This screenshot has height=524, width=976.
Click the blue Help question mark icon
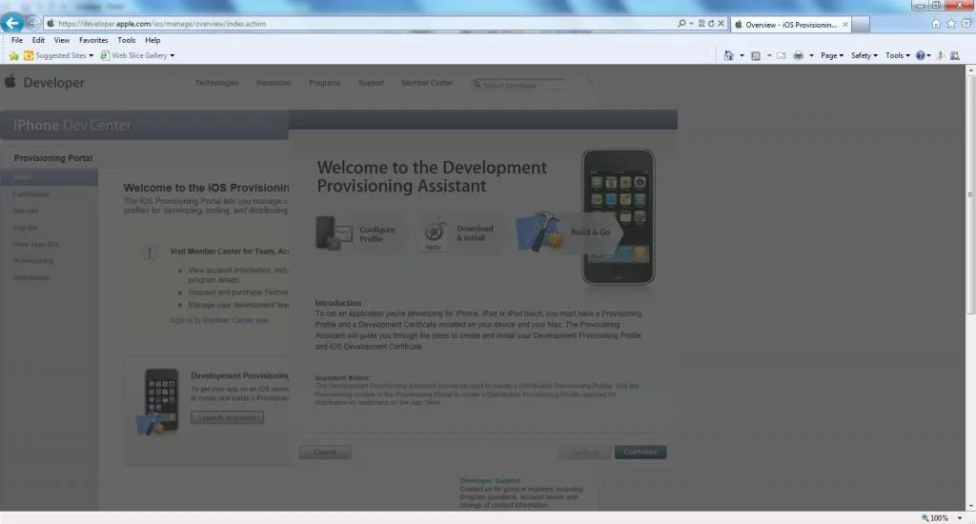tap(920, 55)
